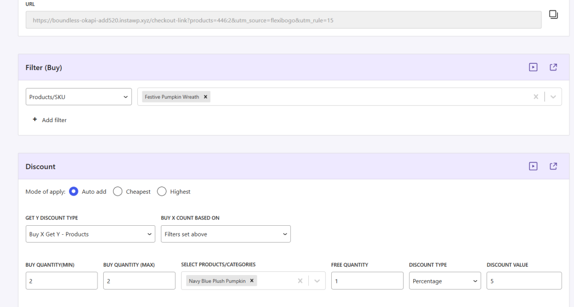
Task: Expand Buy X Count Based On dropdown
Action: coord(225,234)
